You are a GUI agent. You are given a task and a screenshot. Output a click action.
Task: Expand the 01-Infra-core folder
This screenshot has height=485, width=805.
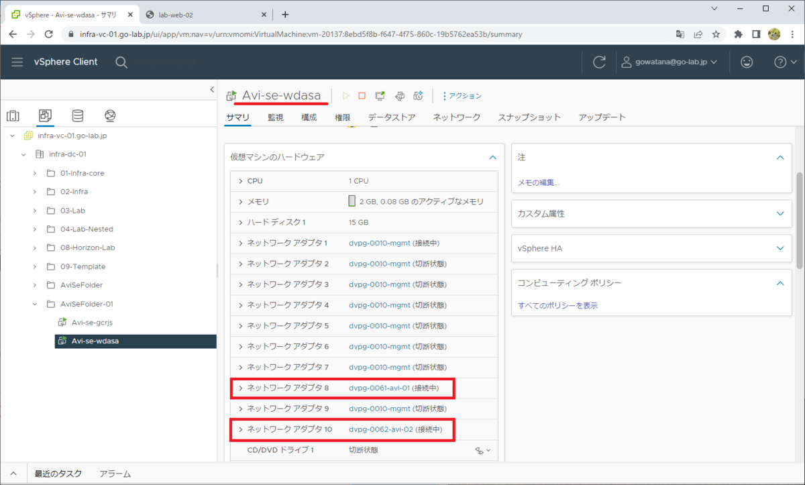(35, 173)
